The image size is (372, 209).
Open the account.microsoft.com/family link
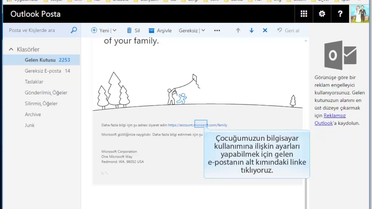[198, 125]
